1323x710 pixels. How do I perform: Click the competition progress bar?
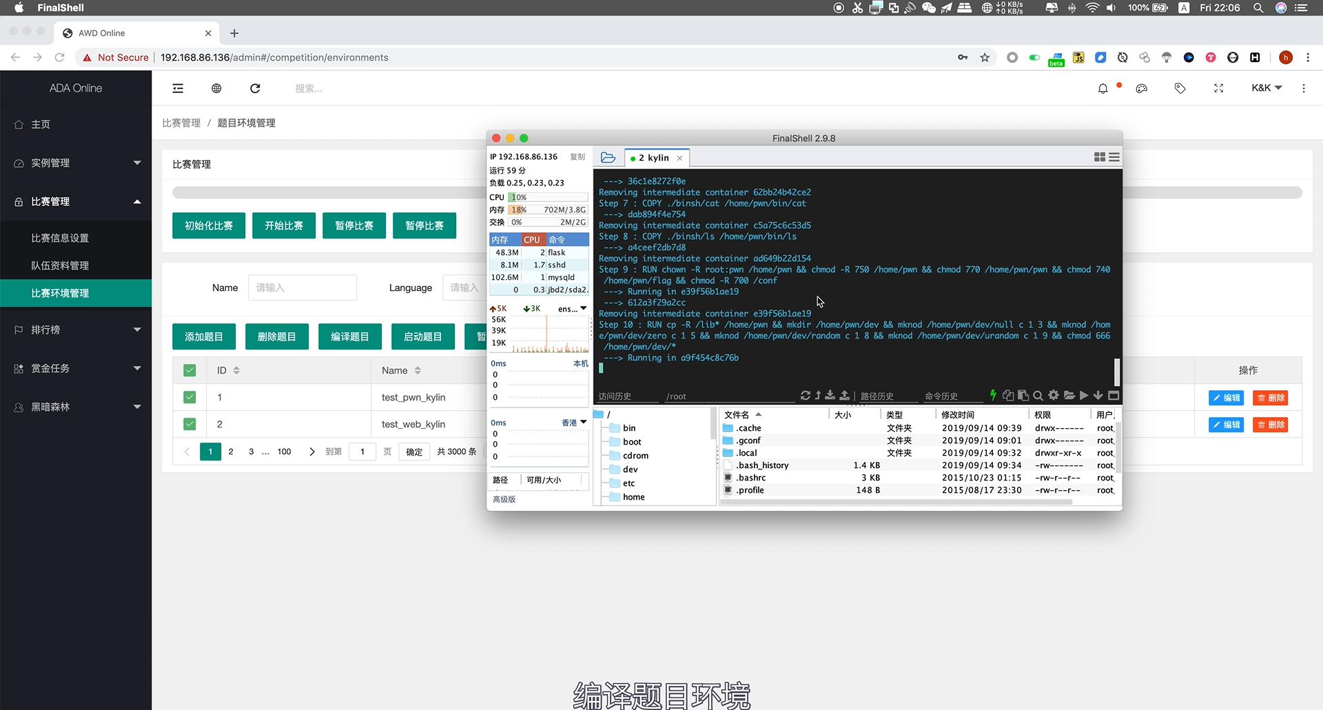coord(329,192)
